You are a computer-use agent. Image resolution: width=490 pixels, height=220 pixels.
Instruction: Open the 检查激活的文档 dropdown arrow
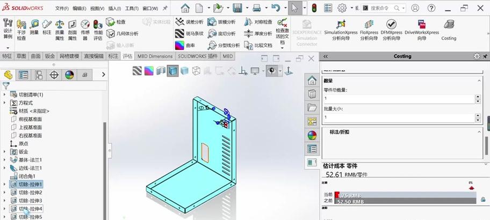point(282,48)
